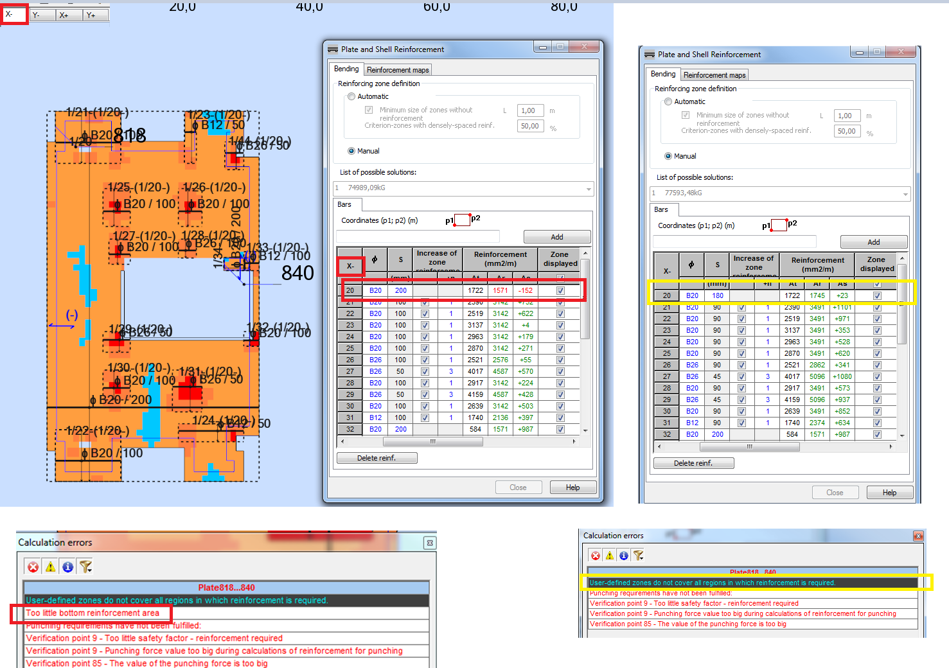Open the funnel filter in right errors window
This screenshot has height=668, width=949.
[x=637, y=555]
